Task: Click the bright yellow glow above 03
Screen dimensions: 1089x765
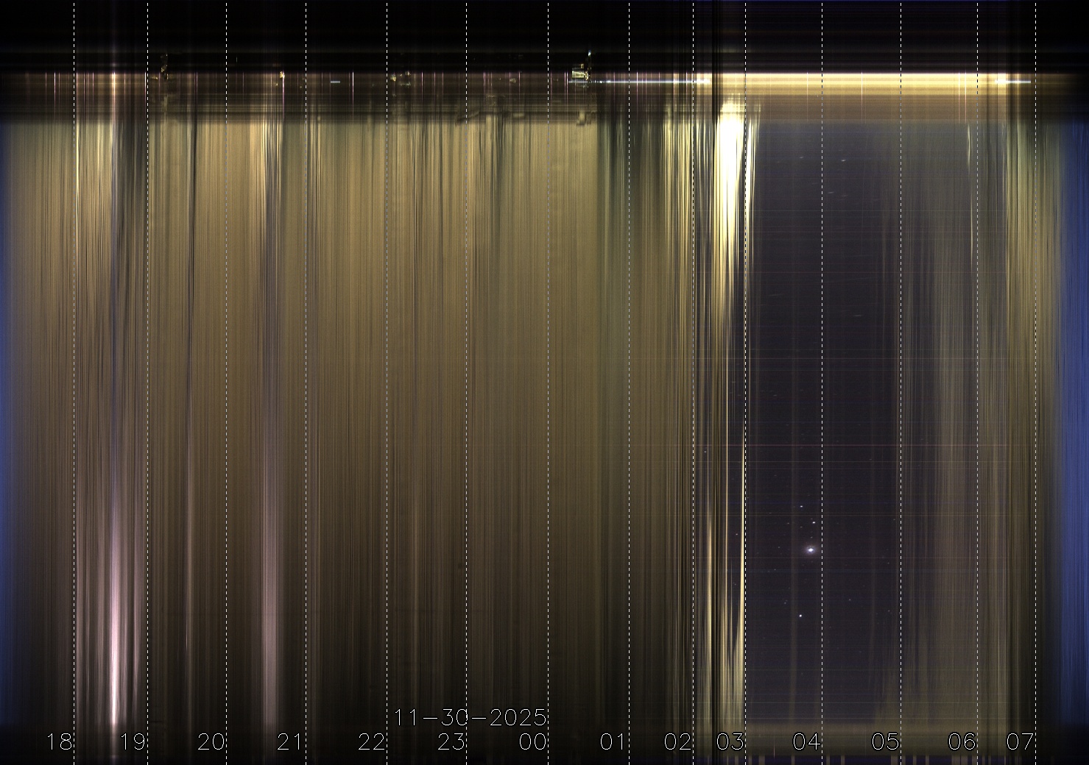Action: click(x=730, y=140)
